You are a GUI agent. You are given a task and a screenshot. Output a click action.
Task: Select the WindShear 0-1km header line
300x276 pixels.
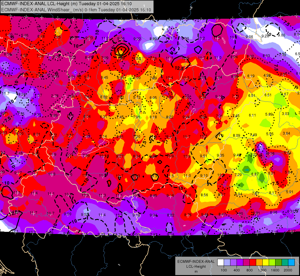76,10
